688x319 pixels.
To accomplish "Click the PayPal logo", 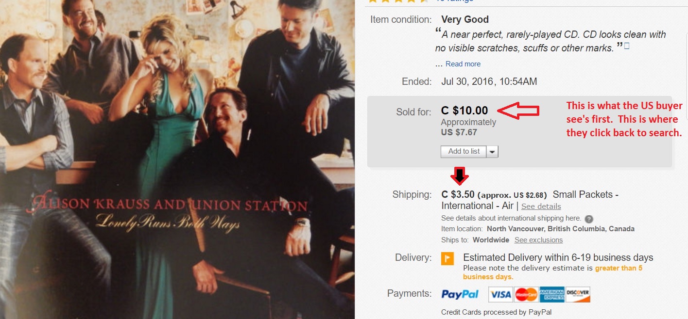I will (x=460, y=294).
